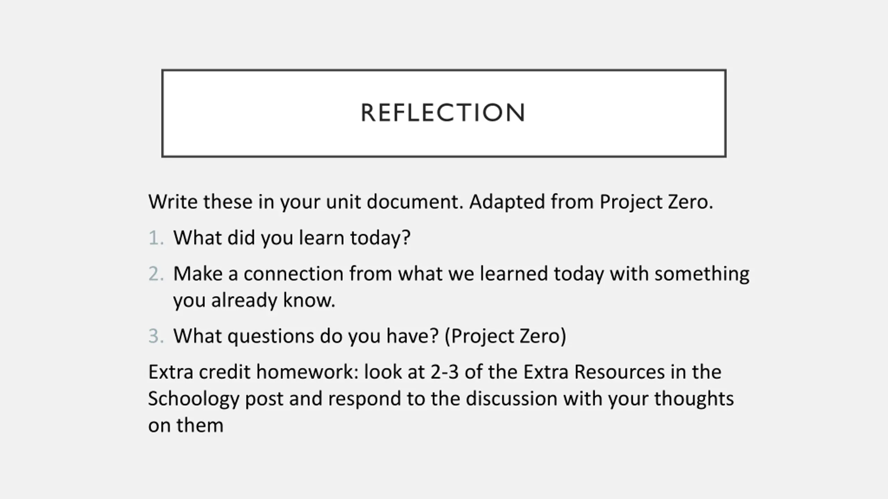Click the '(Project Zero)' citation in item 3
888x499 pixels.
(505, 336)
